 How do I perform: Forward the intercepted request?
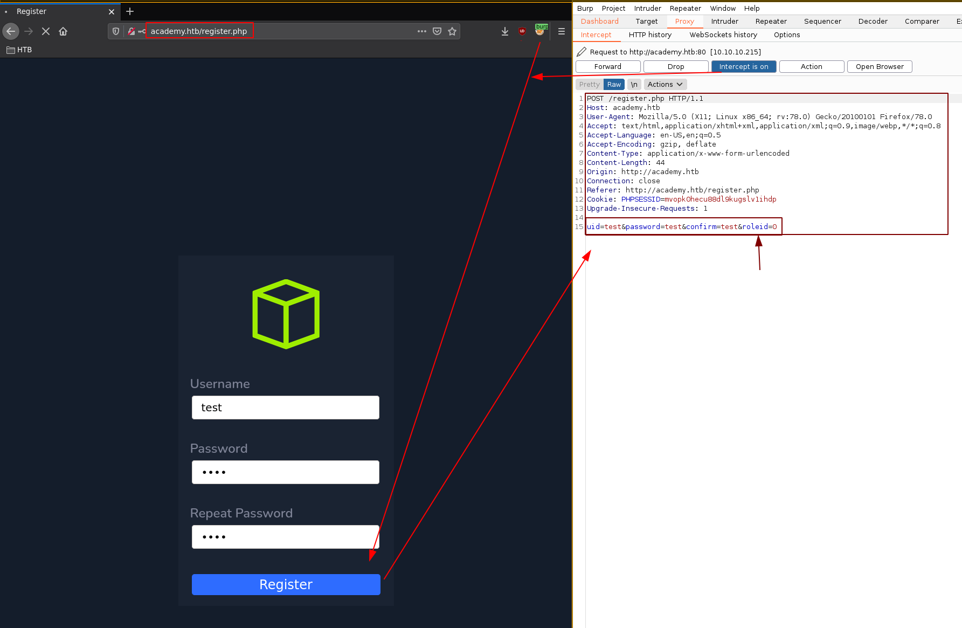coord(608,66)
